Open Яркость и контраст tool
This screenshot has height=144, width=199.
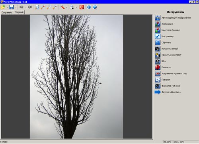click(168, 55)
